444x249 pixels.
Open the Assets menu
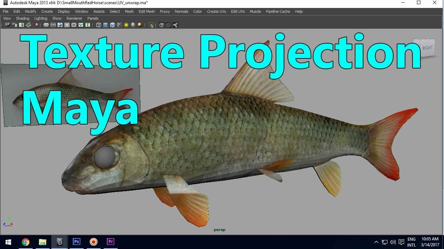(x=99, y=11)
